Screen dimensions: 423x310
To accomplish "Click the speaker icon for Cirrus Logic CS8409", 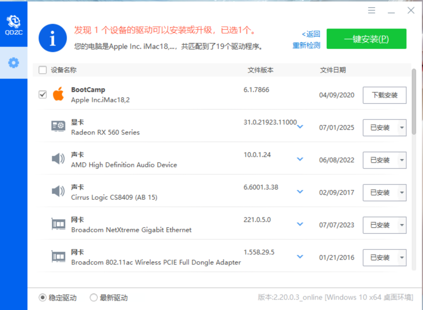I will [x=58, y=191].
